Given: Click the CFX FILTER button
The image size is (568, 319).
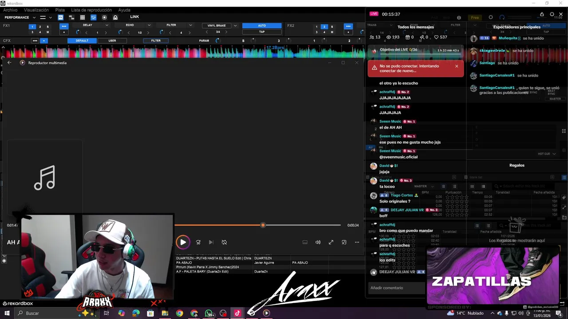Looking at the screenshot, I should 156,41.
